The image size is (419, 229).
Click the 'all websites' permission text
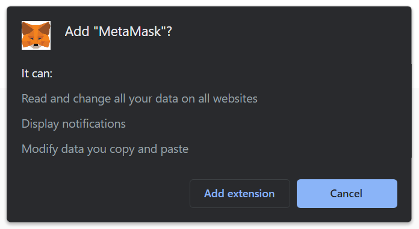pos(228,99)
